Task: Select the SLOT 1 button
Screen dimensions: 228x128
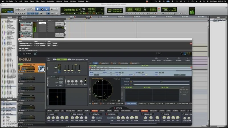Action: coord(62,59)
